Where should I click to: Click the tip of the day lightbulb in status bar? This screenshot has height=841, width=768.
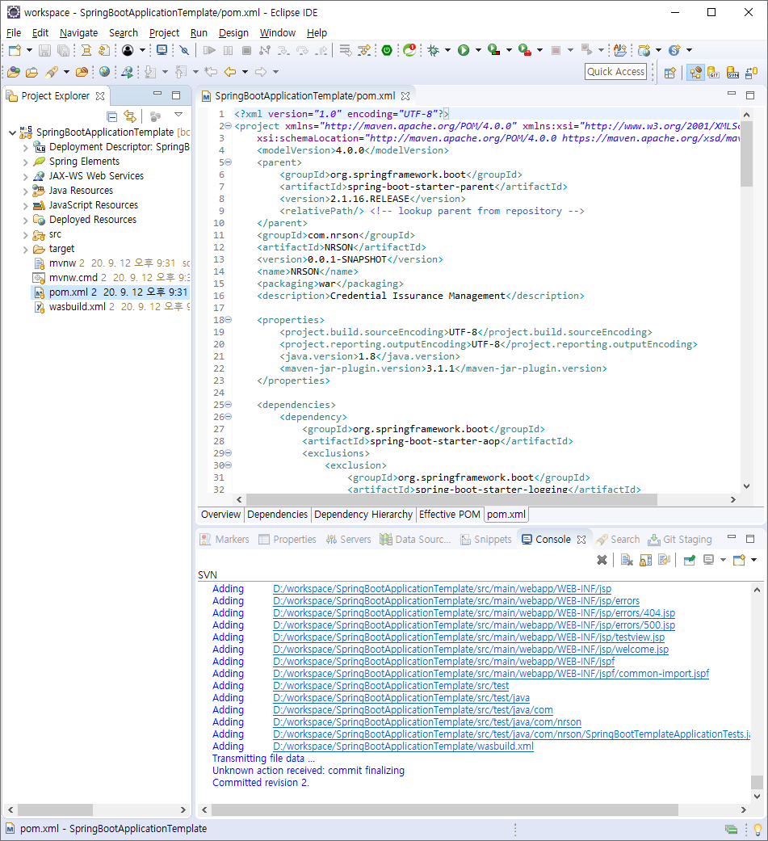758,829
